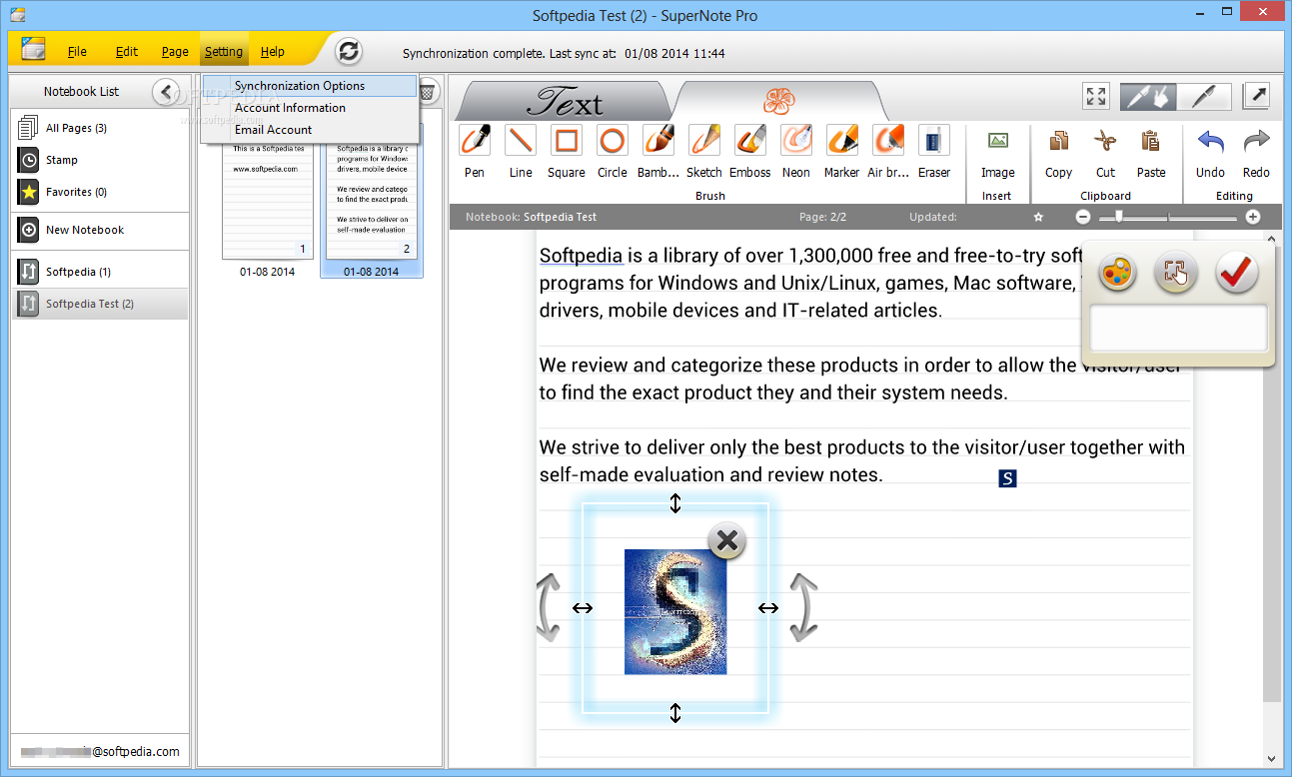This screenshot has height=777, width=1292.
Task: Open the Stamp list
Action: point(99,160)
